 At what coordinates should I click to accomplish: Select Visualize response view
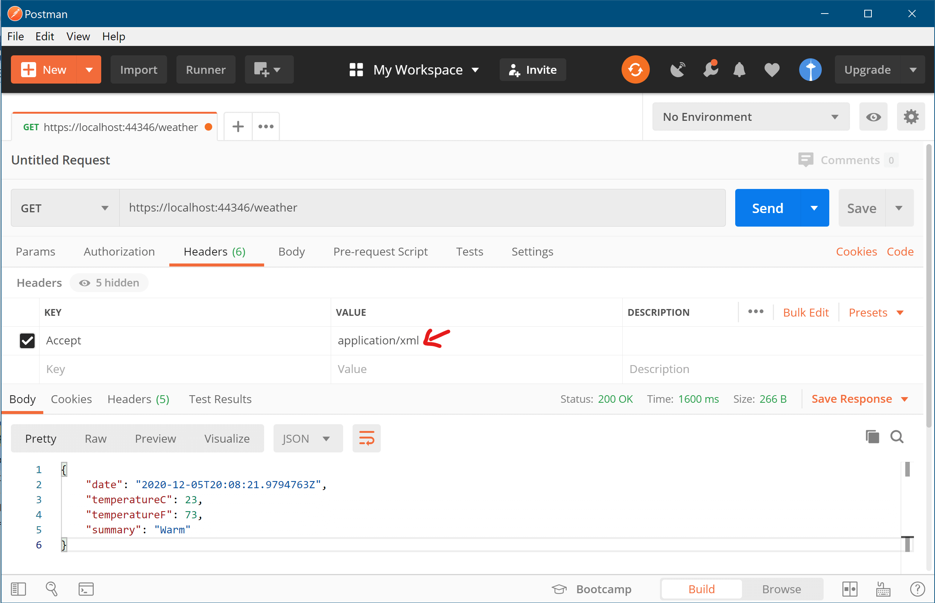227,438
